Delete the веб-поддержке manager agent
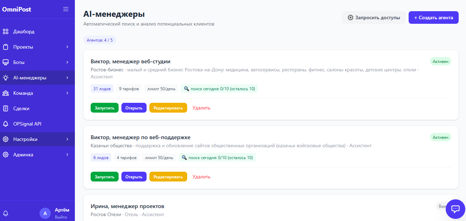The height and width of the screenshot is (221, 466). click(x=202, y=177)
